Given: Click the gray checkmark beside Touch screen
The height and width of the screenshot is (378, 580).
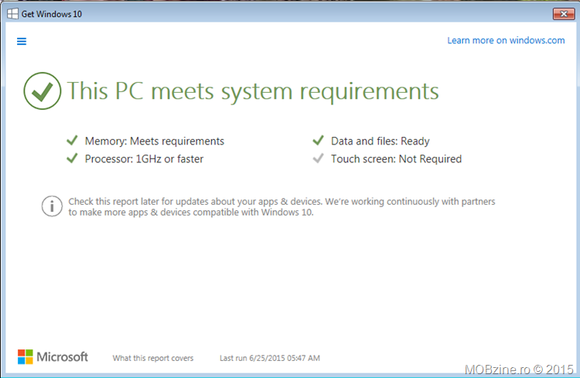Looking at the screenshot, I should [x=318, y=158].
